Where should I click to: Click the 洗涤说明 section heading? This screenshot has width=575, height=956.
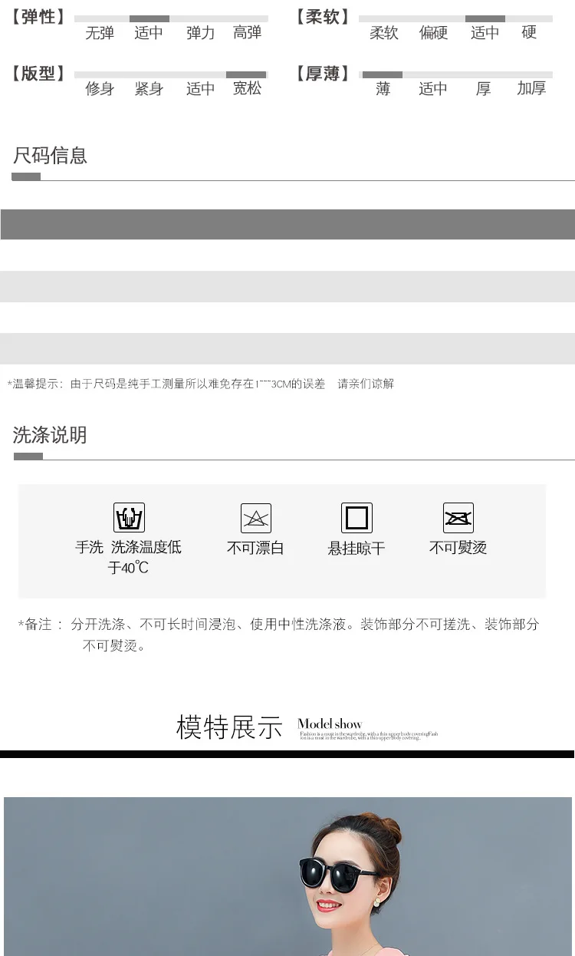[50, 435]
